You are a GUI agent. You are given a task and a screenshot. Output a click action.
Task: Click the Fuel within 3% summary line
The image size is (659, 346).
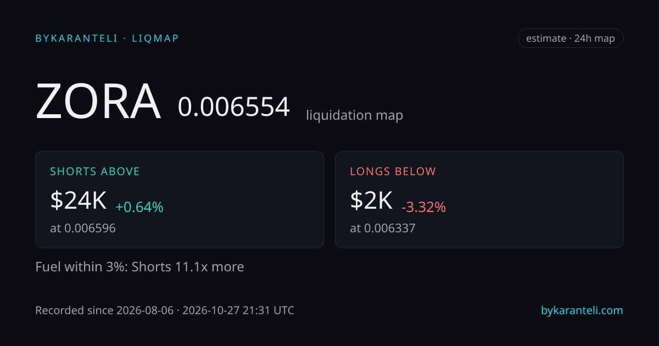[x=139, y=267]
